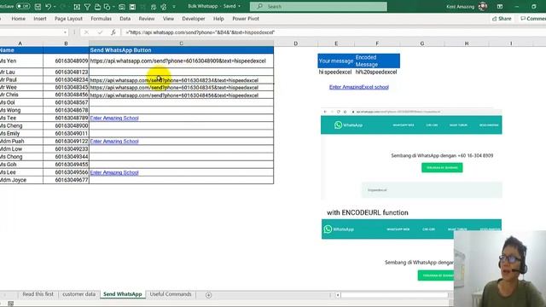Image resolution: width=546 pixels, height=307 pixels.
Task: Click the horizontal scrollbar left arrow
Action: 338,295
